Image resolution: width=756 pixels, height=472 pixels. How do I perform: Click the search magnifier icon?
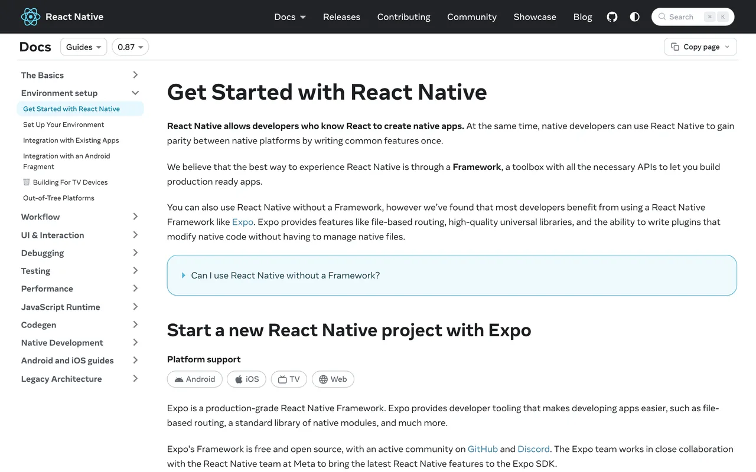662,17
